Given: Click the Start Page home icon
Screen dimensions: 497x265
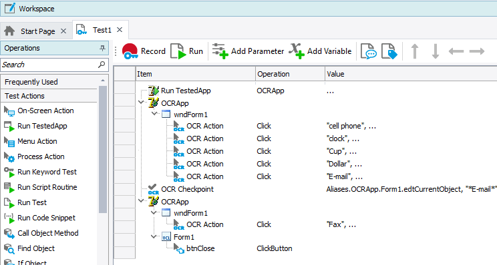Looking at the screenshot, I should pyautogui.click(x=9, y=31).
